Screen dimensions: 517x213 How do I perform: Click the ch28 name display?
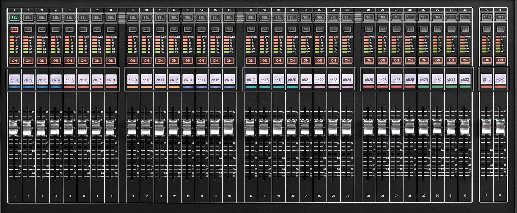410,79
